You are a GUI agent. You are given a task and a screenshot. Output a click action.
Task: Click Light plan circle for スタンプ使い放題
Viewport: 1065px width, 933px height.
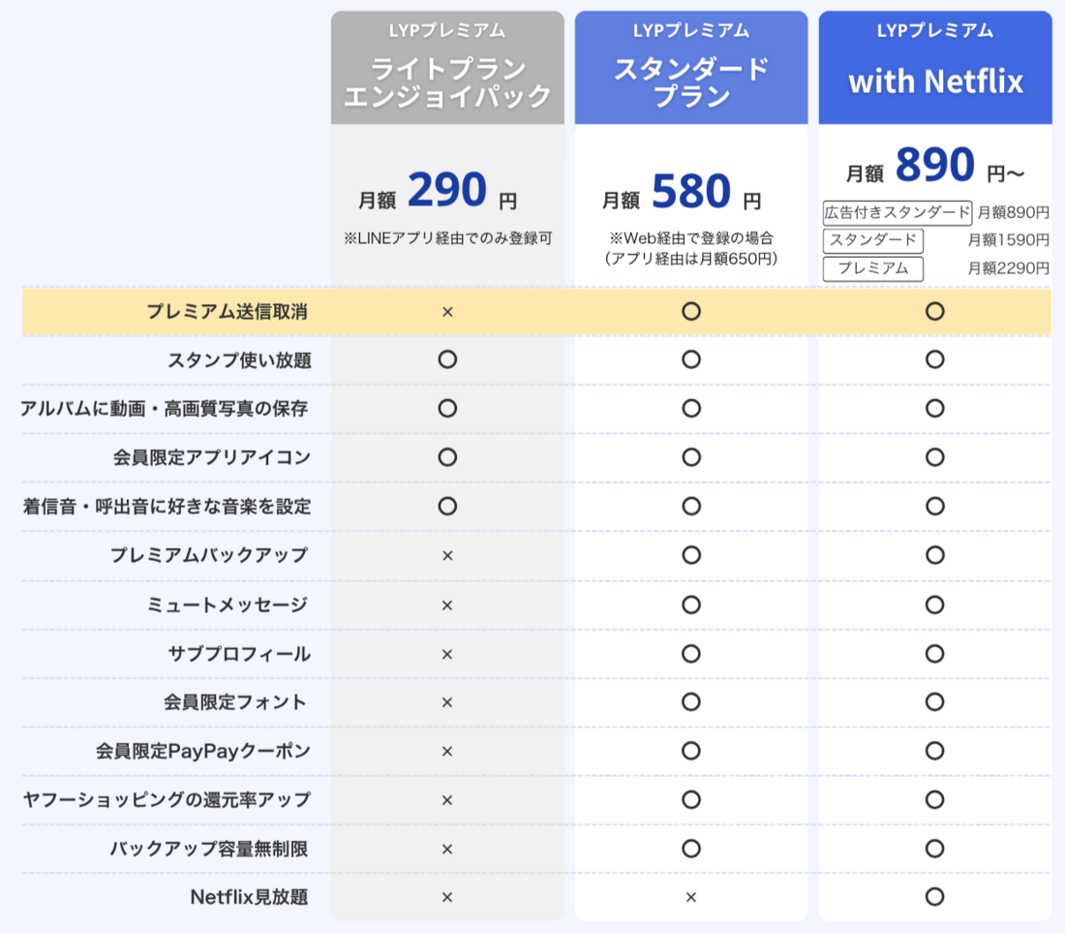point(447,359)
